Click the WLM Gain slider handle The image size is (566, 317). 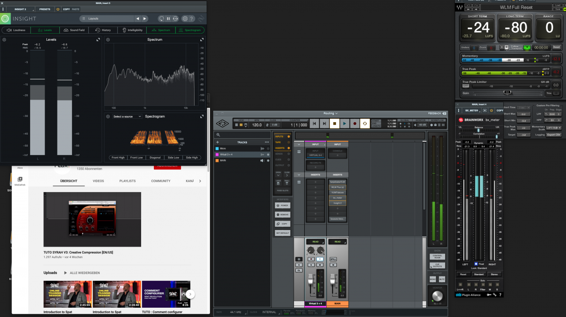507,93
